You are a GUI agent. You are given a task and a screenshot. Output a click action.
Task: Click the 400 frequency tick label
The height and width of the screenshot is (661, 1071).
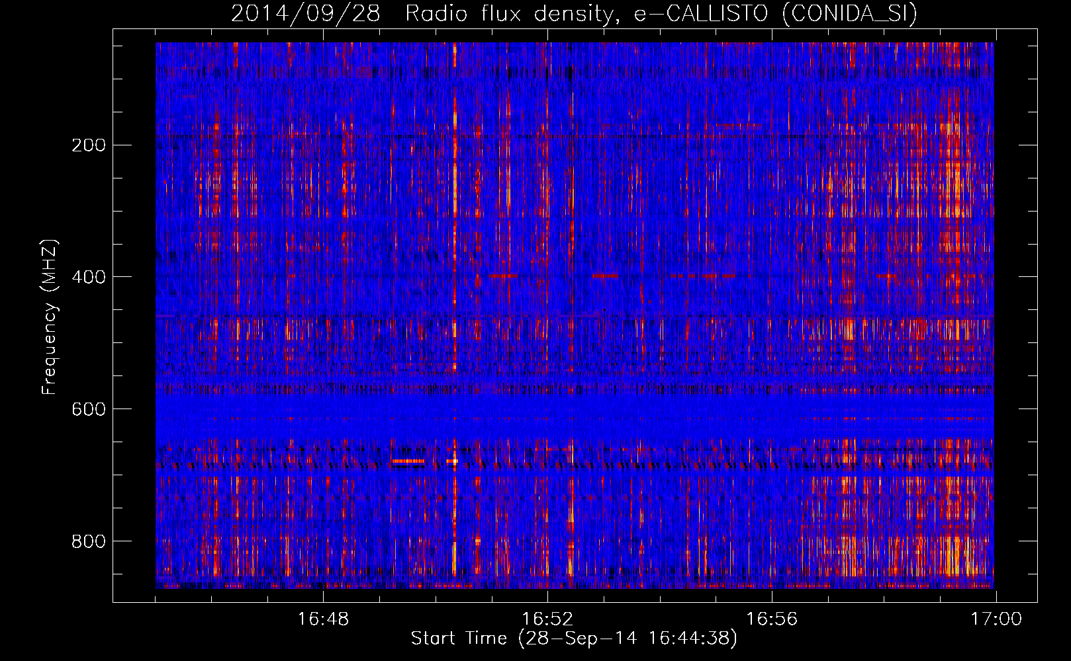pyautogui.click(x=89, y=277)
